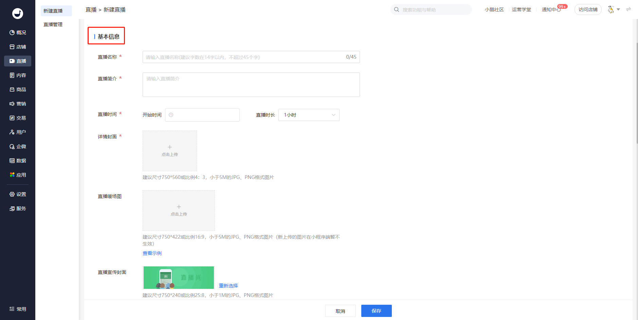Open the 设置 settings section
Viewport: 638px width, 320px height.
[x=18, y=194]
